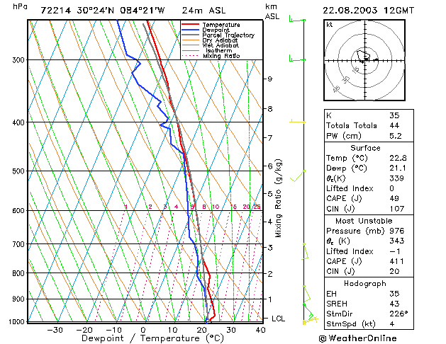446x344 pixels.
Task: Select the 'Isotherm' legend label
Action: click(218, 51)
